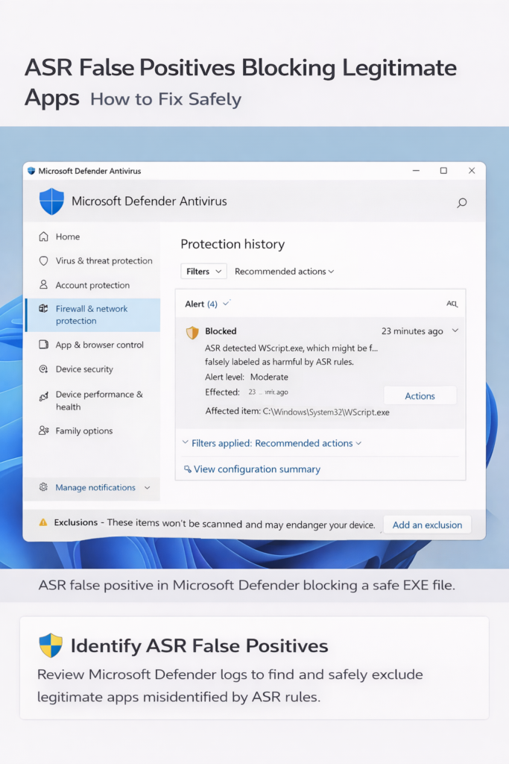Click the Protection history heading
Viewport: 509px width, 764px height.
pos(233,244)
